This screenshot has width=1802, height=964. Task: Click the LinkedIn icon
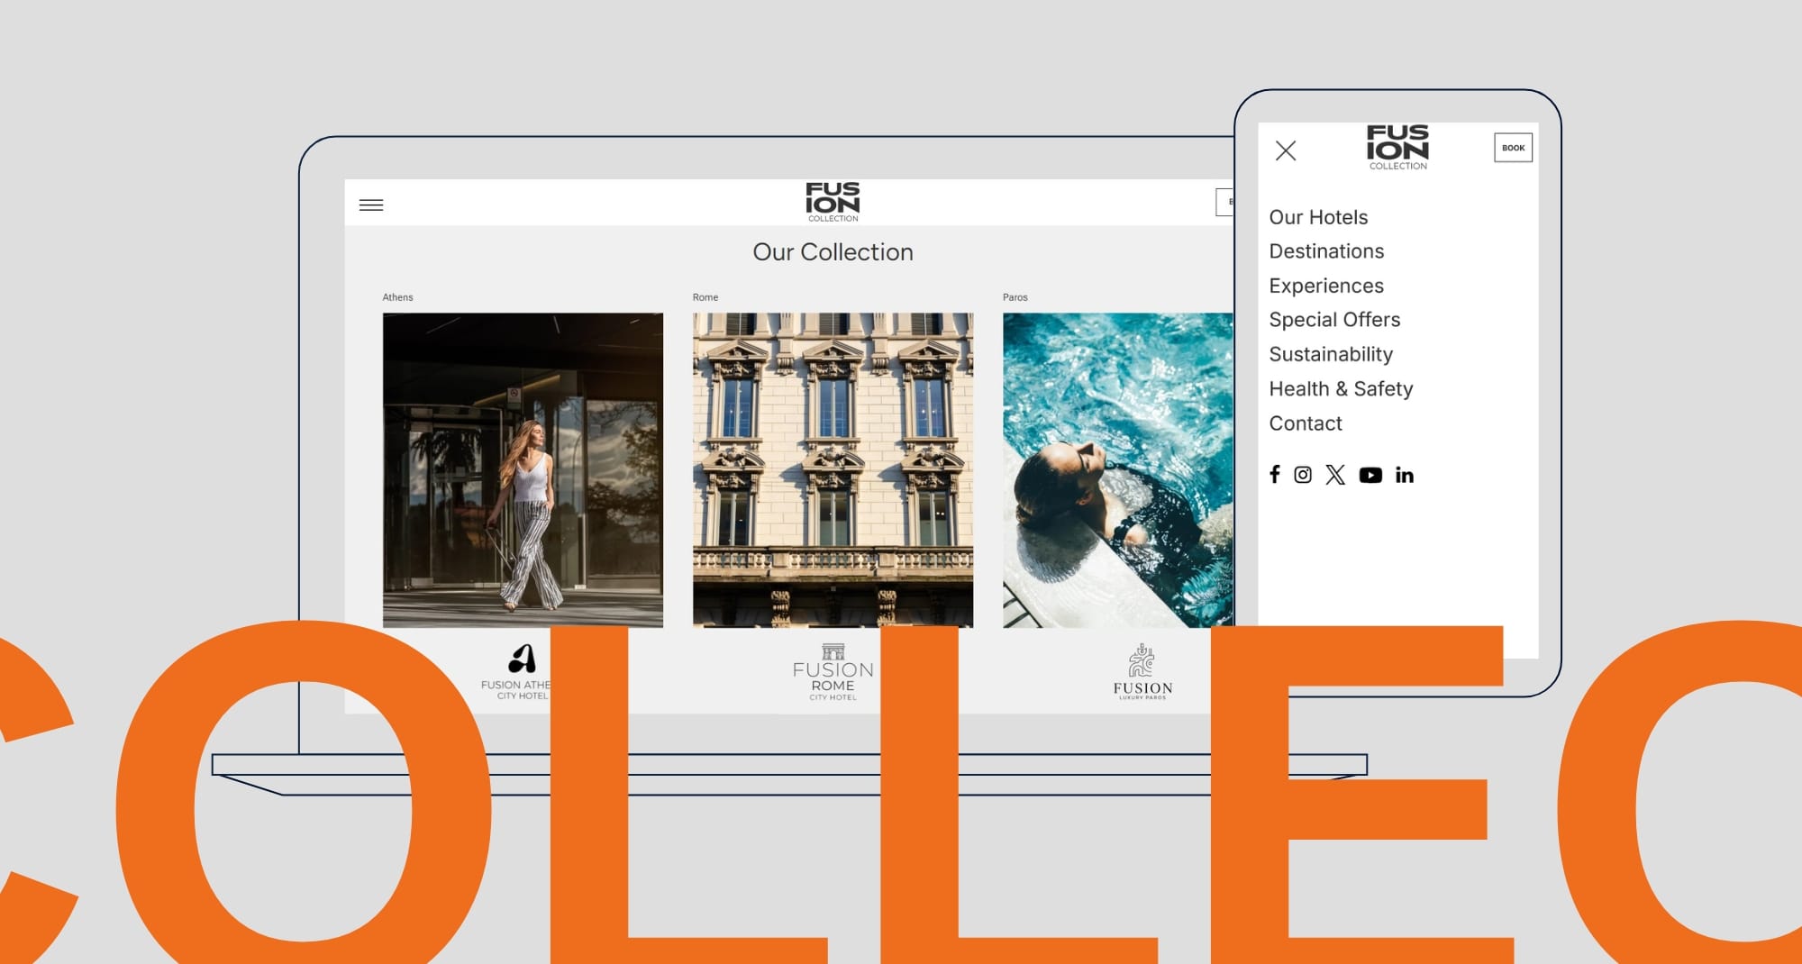coord(1405,476)
